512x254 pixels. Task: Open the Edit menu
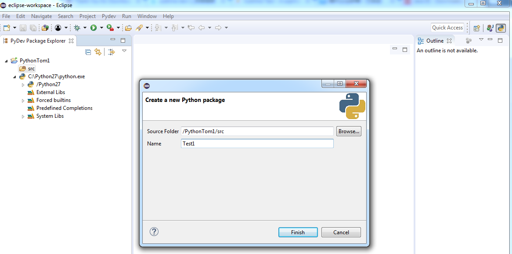point(21,16)
